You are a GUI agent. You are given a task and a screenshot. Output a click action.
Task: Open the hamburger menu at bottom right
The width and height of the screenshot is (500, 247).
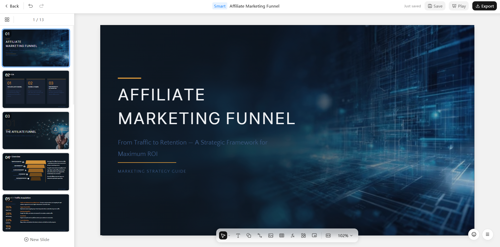pos(487,234)
